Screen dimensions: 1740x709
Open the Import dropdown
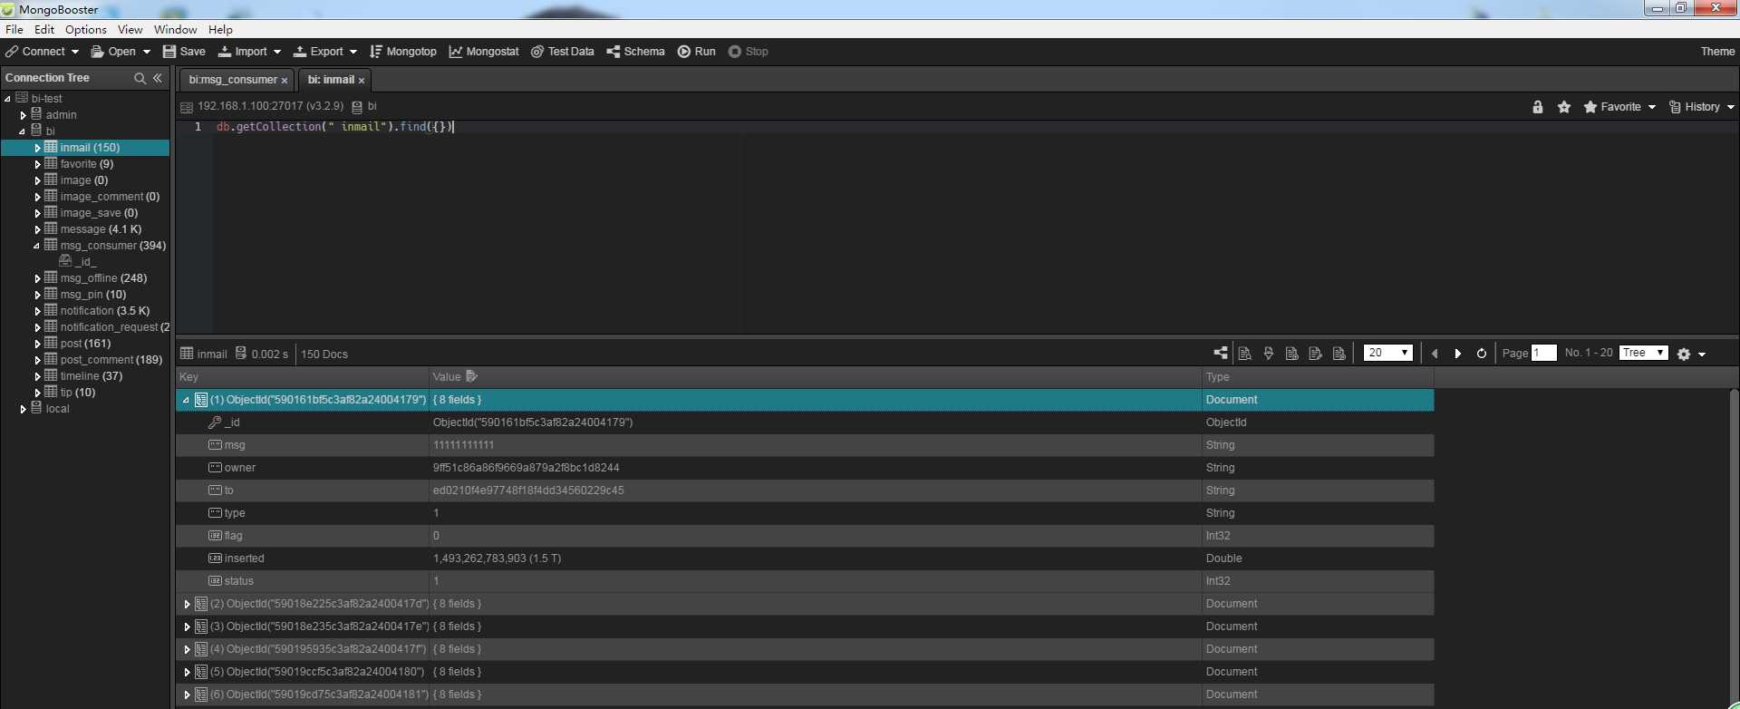click(250, 52)
